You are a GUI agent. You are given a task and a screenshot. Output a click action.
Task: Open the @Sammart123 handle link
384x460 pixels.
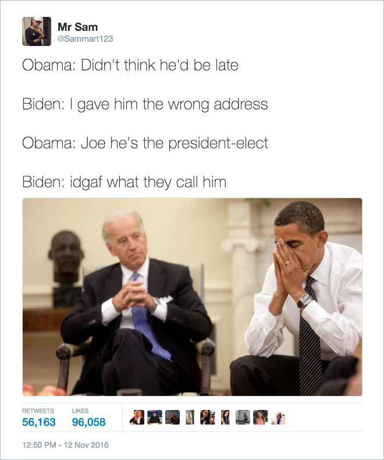(86, 39)
